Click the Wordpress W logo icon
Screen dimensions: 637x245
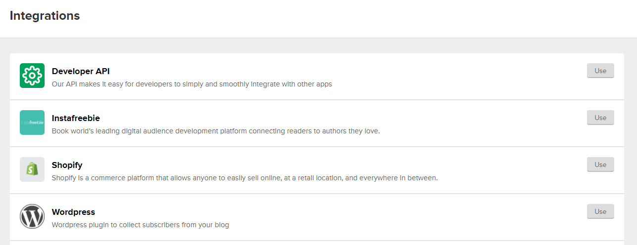pos(32,216)
